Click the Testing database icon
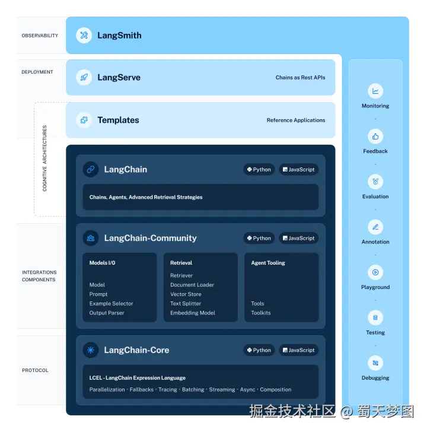Image resolution: width=427 pixels, height=432 pixels. point(375,317)
